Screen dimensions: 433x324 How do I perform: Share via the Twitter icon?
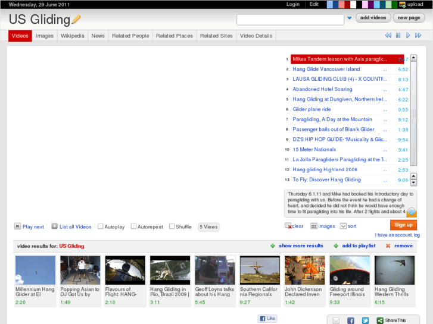coord(365,320)
